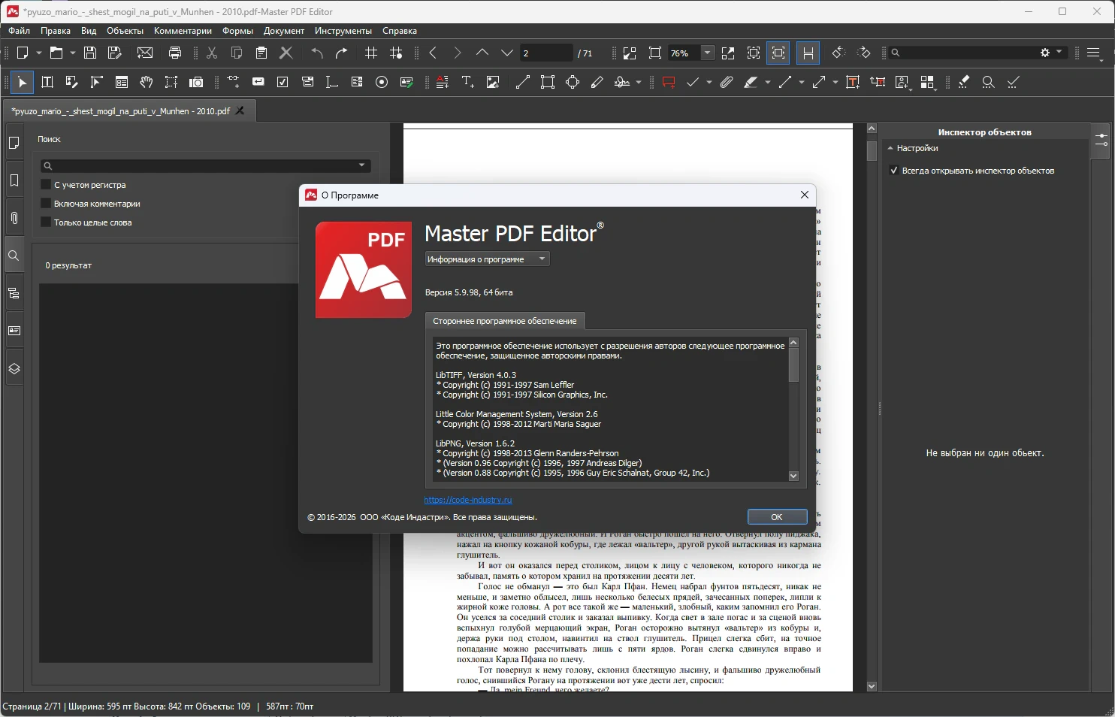Select the Insert Image tool
The height and width of the screenshot is (717, 1115).
[493, 83]
